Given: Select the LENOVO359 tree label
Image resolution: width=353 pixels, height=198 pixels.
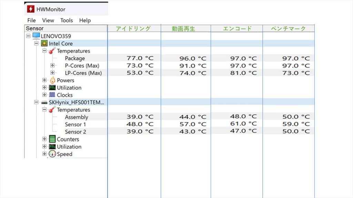Looking at the screenshot, I should (x=56, y=36).
